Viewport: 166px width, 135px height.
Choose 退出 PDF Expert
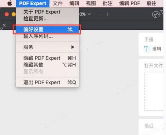click(47, 82)
